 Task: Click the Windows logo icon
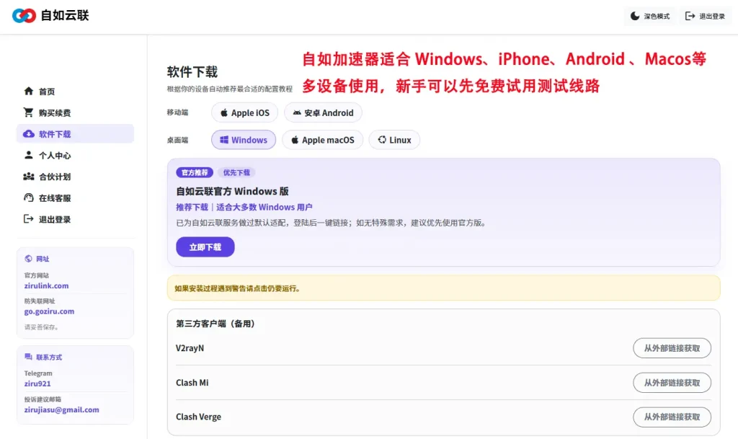coord(224,140)
